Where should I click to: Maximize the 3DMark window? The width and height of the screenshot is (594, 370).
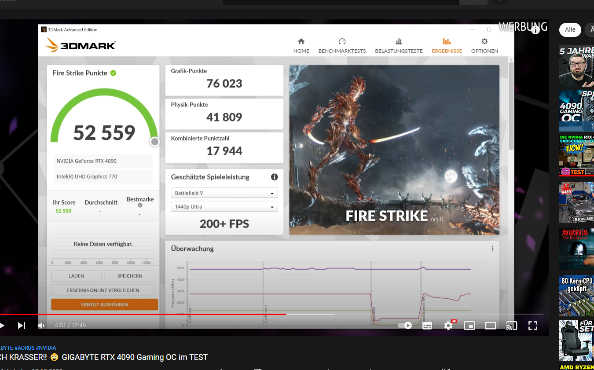point(489,29)
